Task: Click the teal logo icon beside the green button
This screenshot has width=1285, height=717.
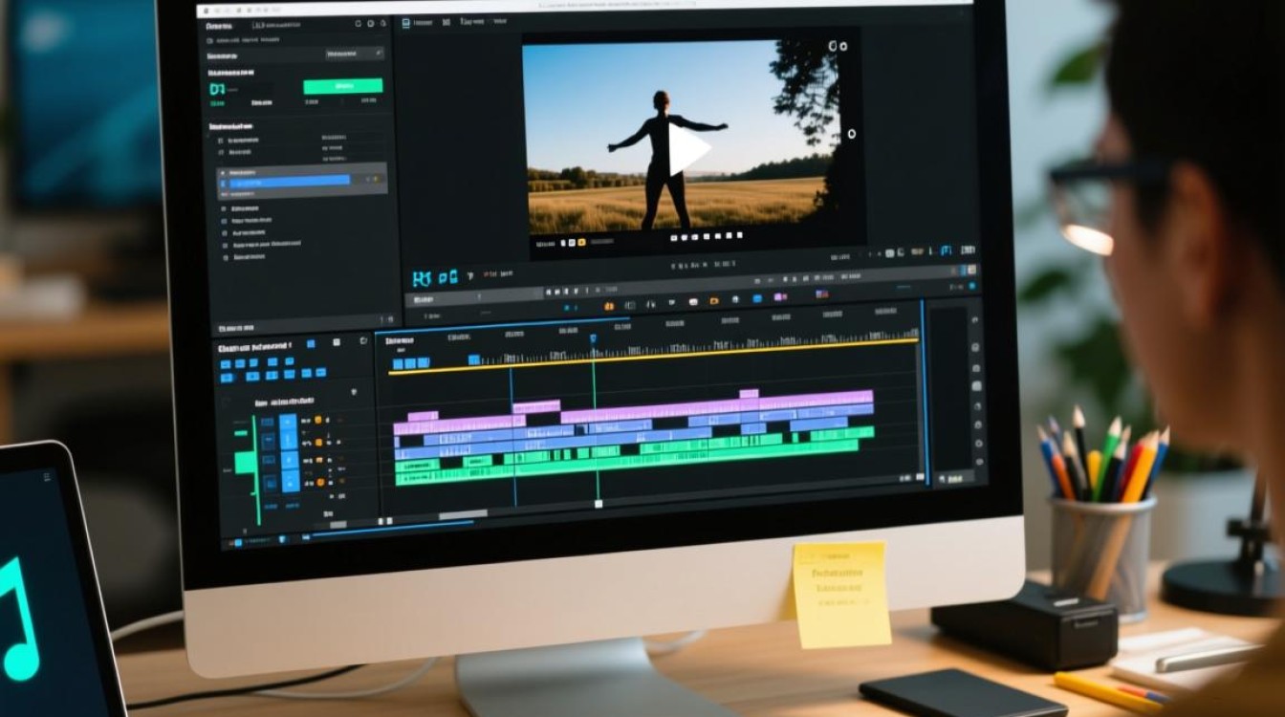Action: click(x=217, y=89)
